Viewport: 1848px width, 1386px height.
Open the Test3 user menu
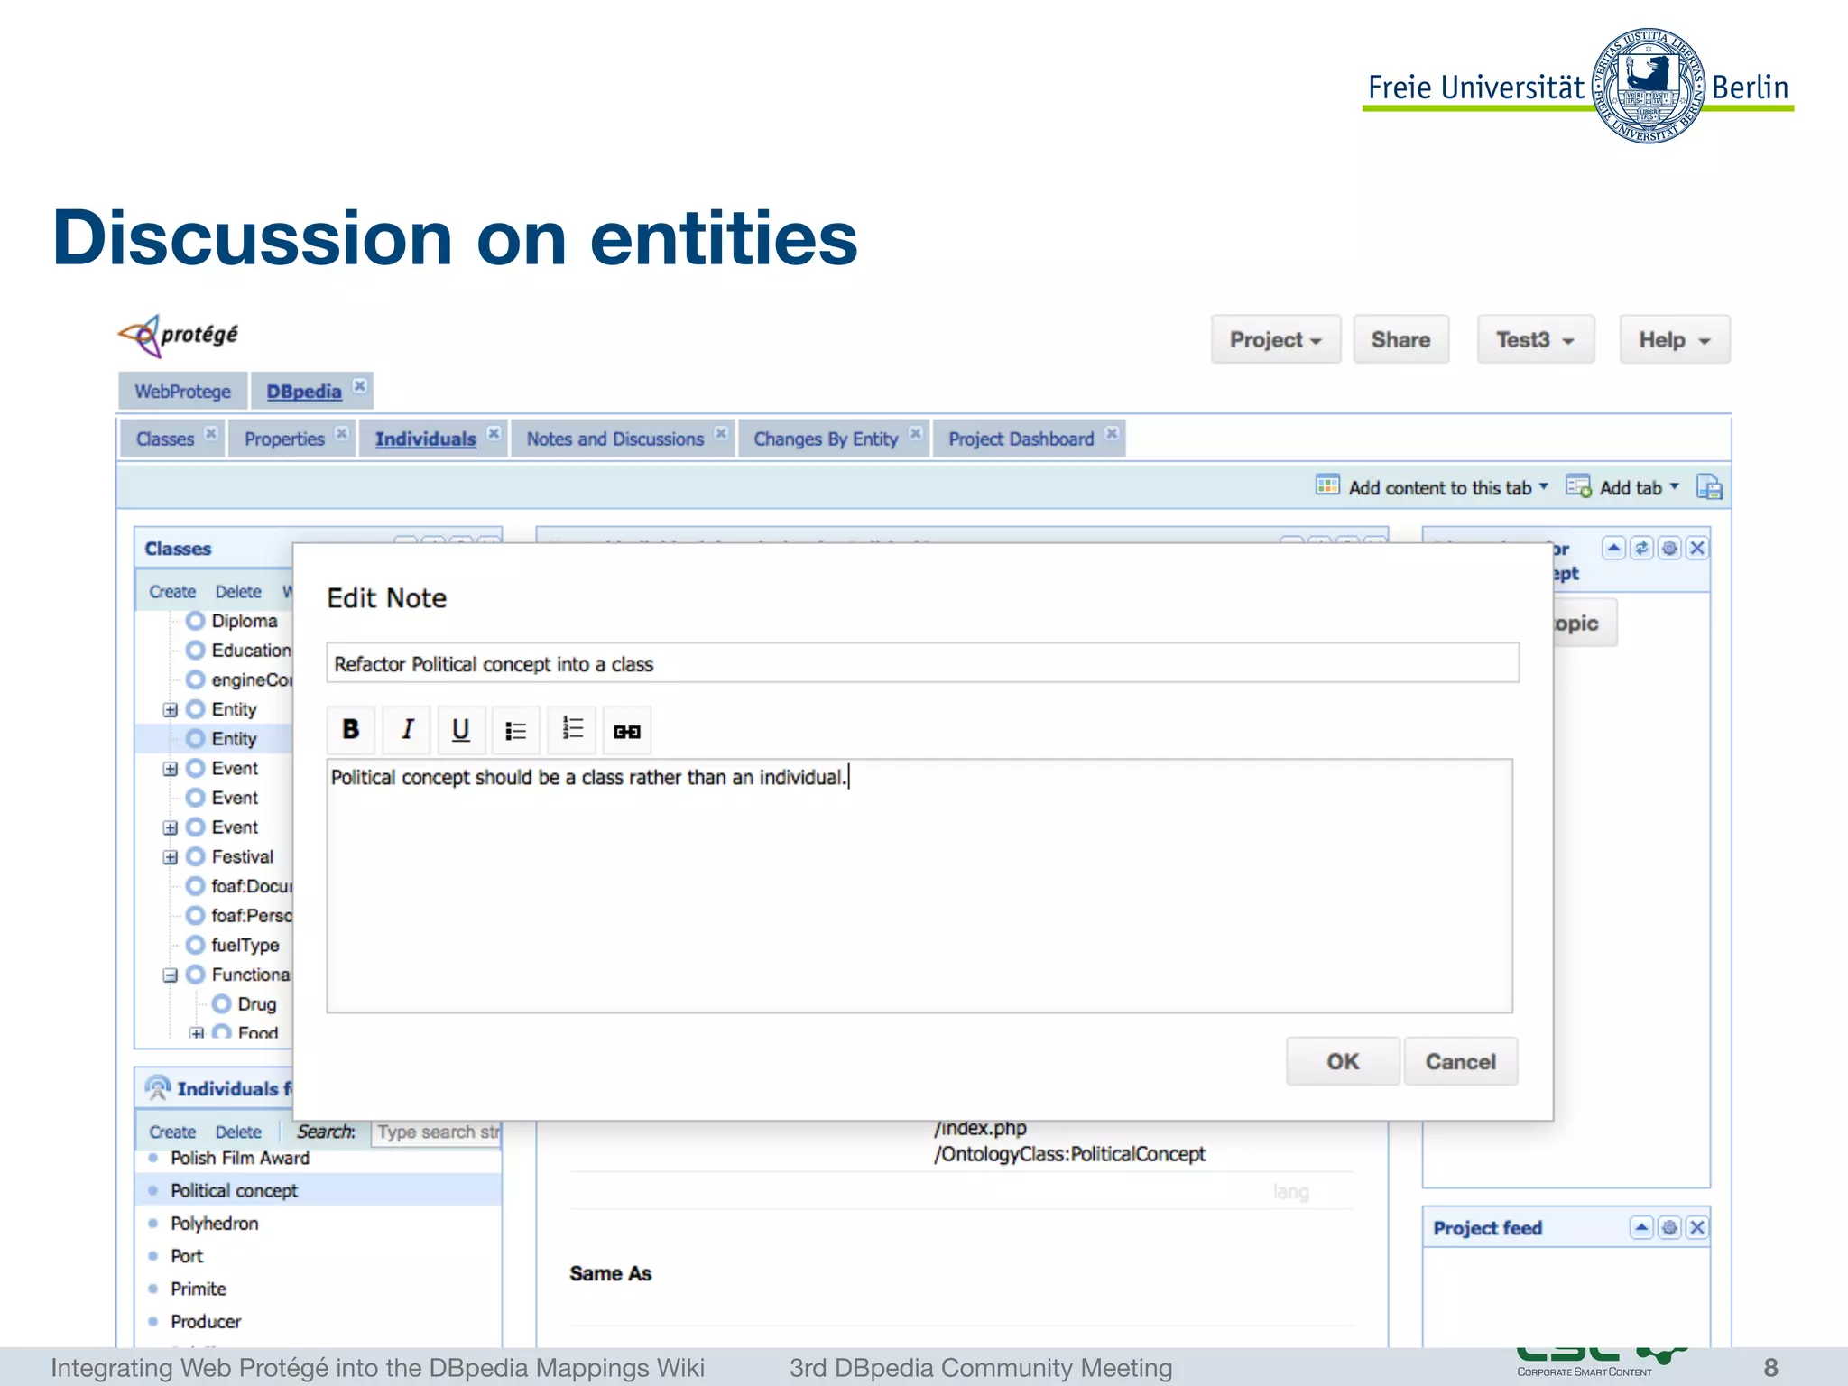click(1536, 340)
